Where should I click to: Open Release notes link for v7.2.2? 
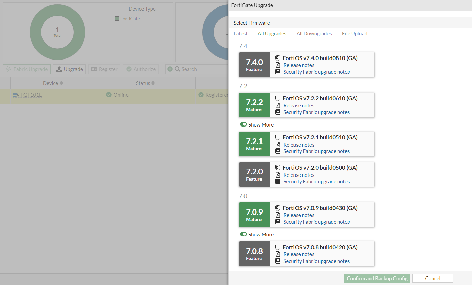click(299, 106)
